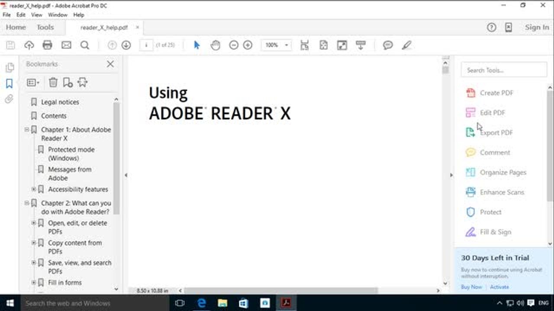This screenshot has height=311, width=554.
Task: Toggle the Bookmarks navigation panel icon
Action: tap(9, 83)
